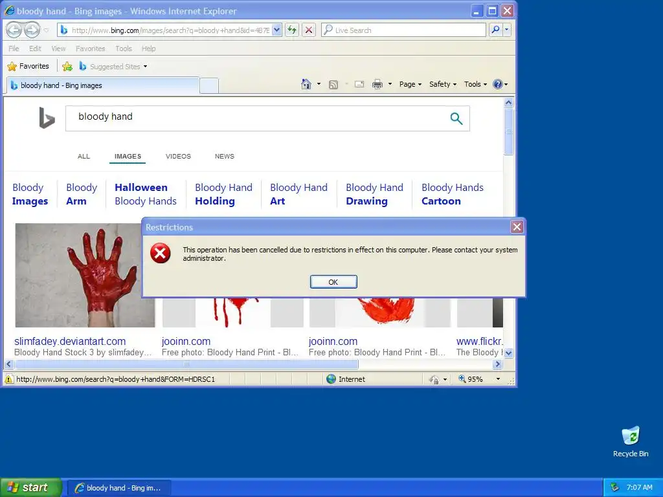663x497 pixels.
Task: Open the Page menu dropdown
Action: pyautogui.click(x=410, y=84)
